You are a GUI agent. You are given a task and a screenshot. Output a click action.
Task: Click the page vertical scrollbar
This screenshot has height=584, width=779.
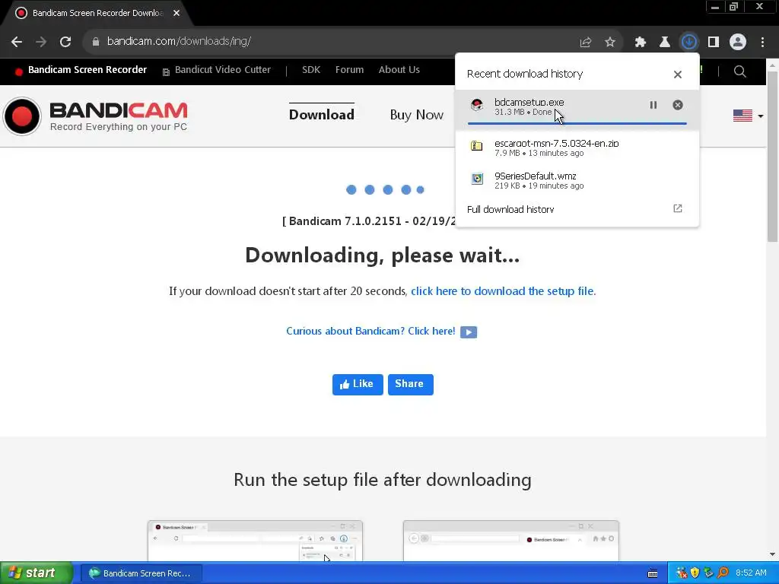772,157
